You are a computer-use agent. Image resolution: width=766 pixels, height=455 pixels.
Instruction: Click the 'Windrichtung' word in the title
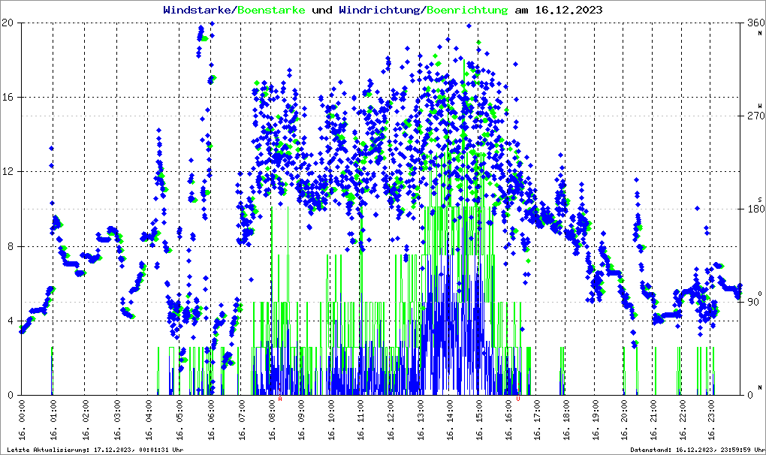point(379,10)
